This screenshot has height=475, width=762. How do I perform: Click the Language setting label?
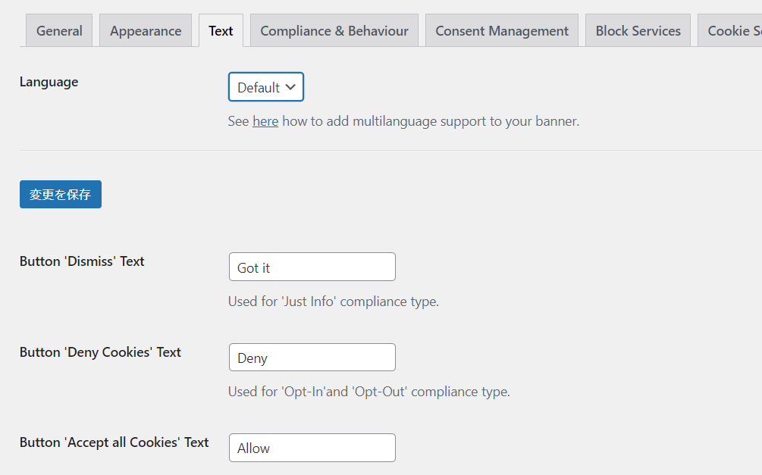pos(49,82)
